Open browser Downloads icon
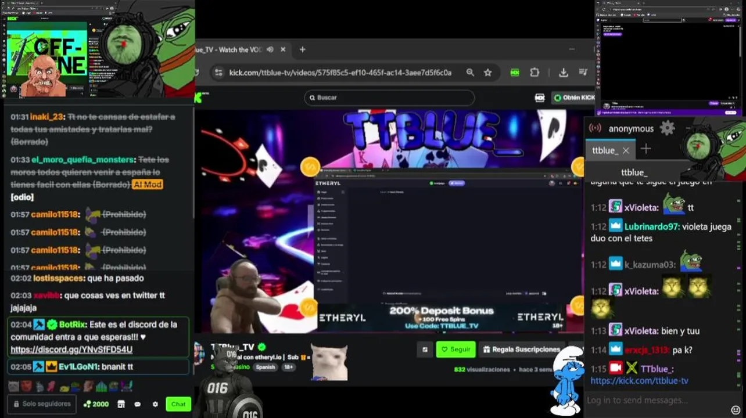 [x=563, y=73]
